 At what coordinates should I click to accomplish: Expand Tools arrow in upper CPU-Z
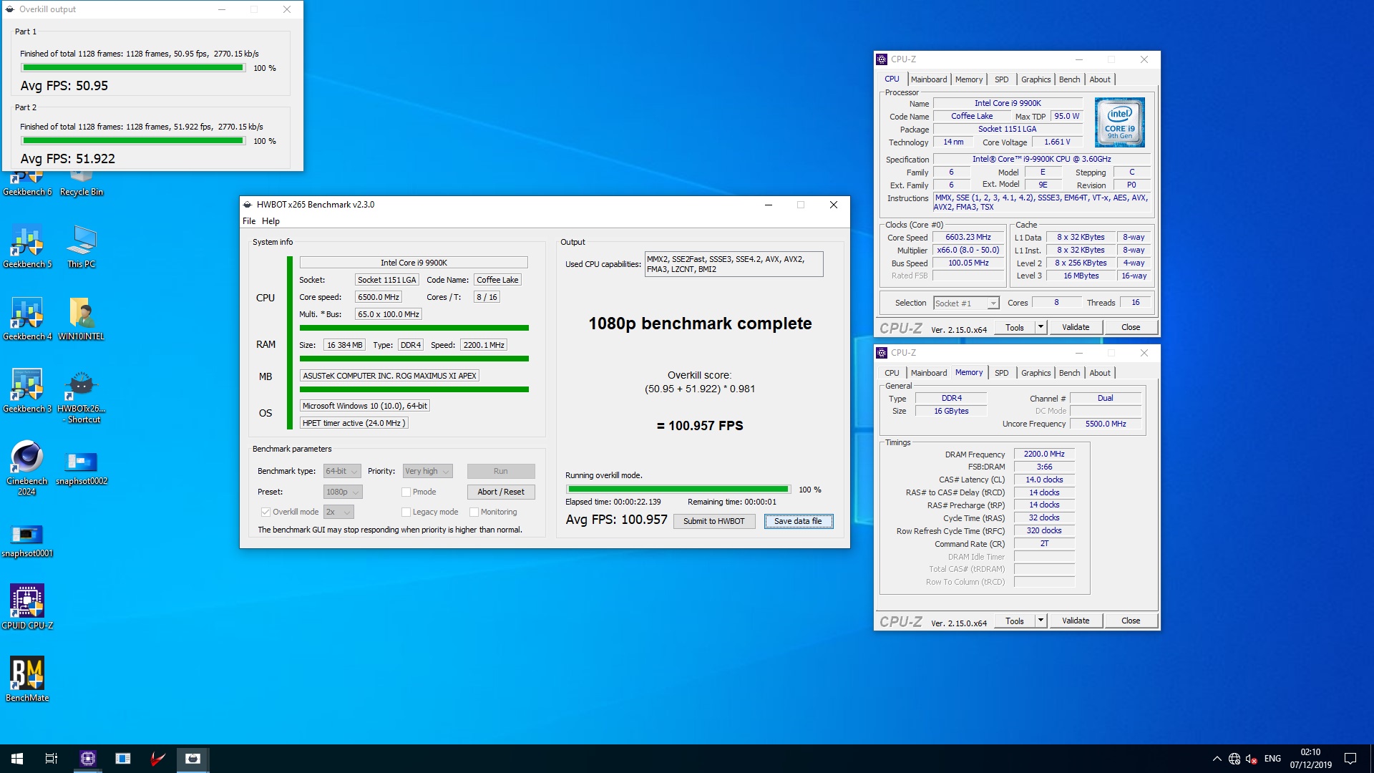1041,327
